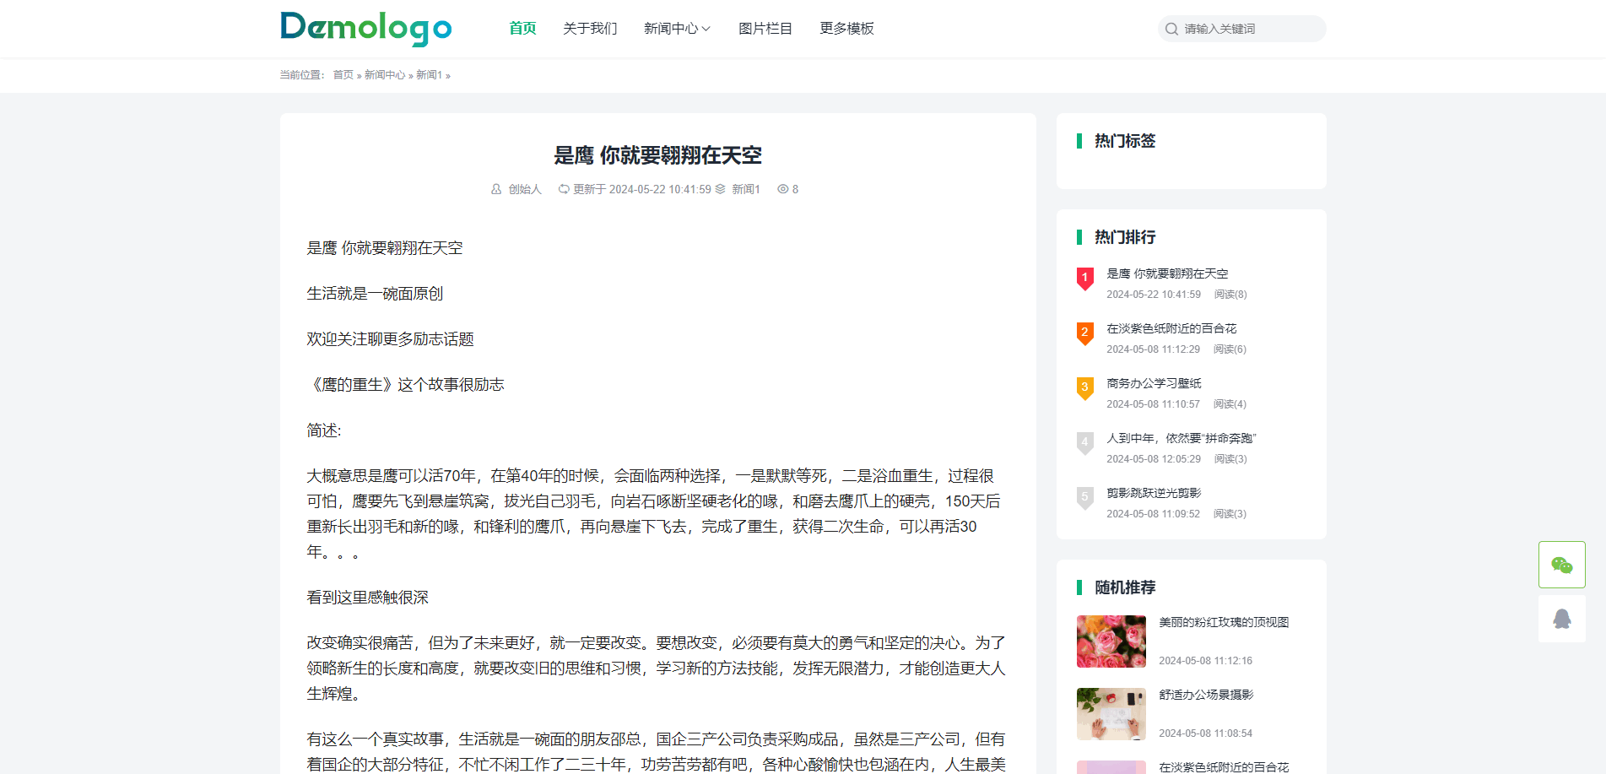The width and height of the screenshot is (1606, 774).
Task: Click the red rank 1 badge
Action: [1085, 278]
